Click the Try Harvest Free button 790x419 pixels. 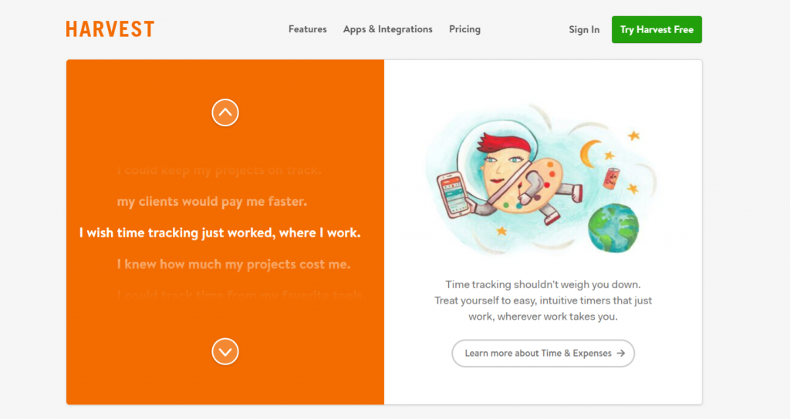657,30
